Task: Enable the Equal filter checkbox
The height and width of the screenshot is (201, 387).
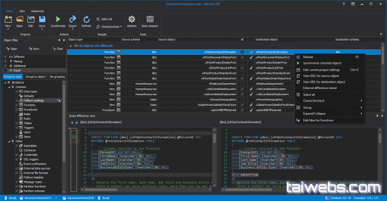Action: click(x=5, y=70)
